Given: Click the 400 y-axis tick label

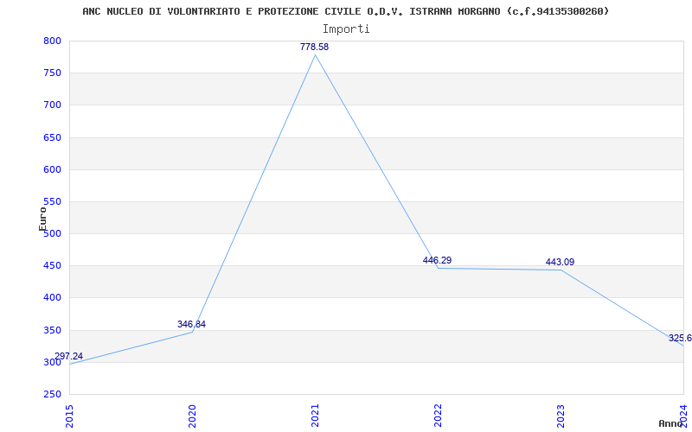Looking at the screenshot, I should [52, 298].
